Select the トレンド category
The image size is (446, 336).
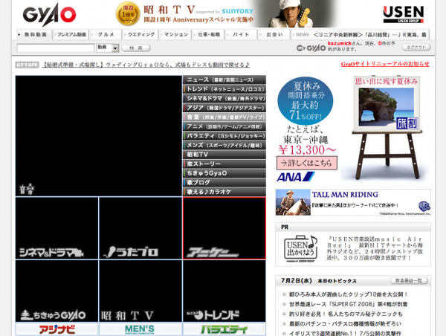point(224,89)
